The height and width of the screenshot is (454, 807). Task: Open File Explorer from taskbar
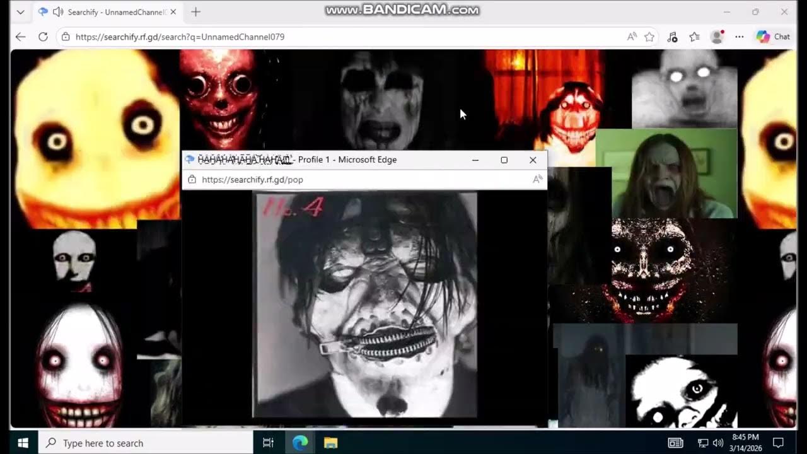point(330,443)
